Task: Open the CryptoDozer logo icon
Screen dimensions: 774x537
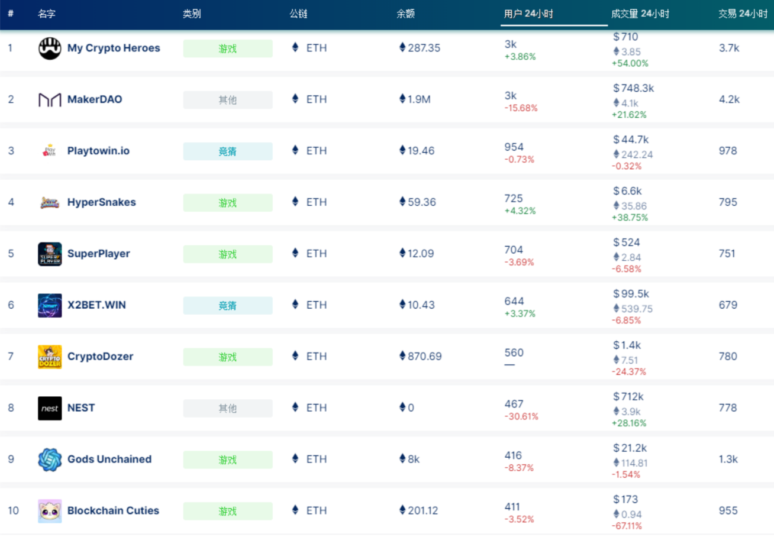Action: pos(50,357)
